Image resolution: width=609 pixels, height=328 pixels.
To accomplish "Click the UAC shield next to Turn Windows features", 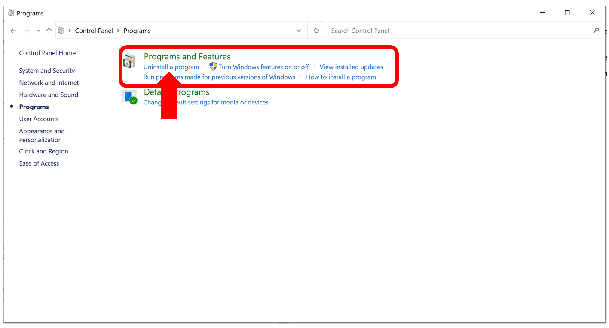I will 213,67.
